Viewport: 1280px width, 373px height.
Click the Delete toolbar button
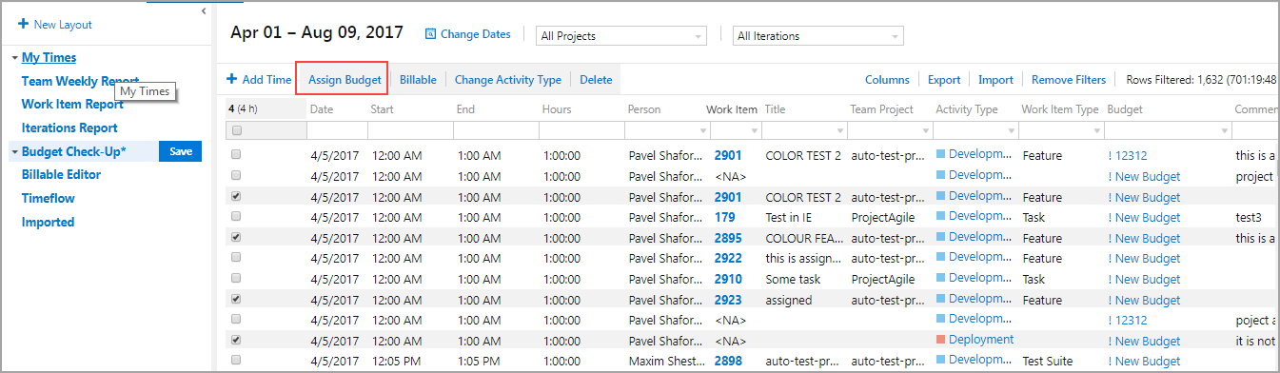[596, 80]
